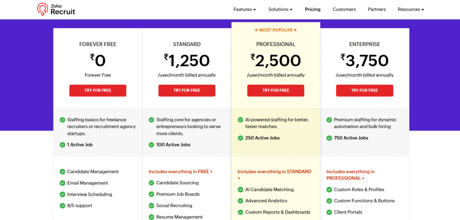Click Try For Free under Professional plan

pyautogui.click(x=276, y=91)
